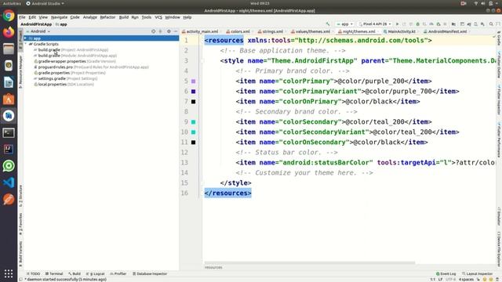Open the VCS menu
The height and width of the screenshot is (282, 502).
(x=158, y=17)
